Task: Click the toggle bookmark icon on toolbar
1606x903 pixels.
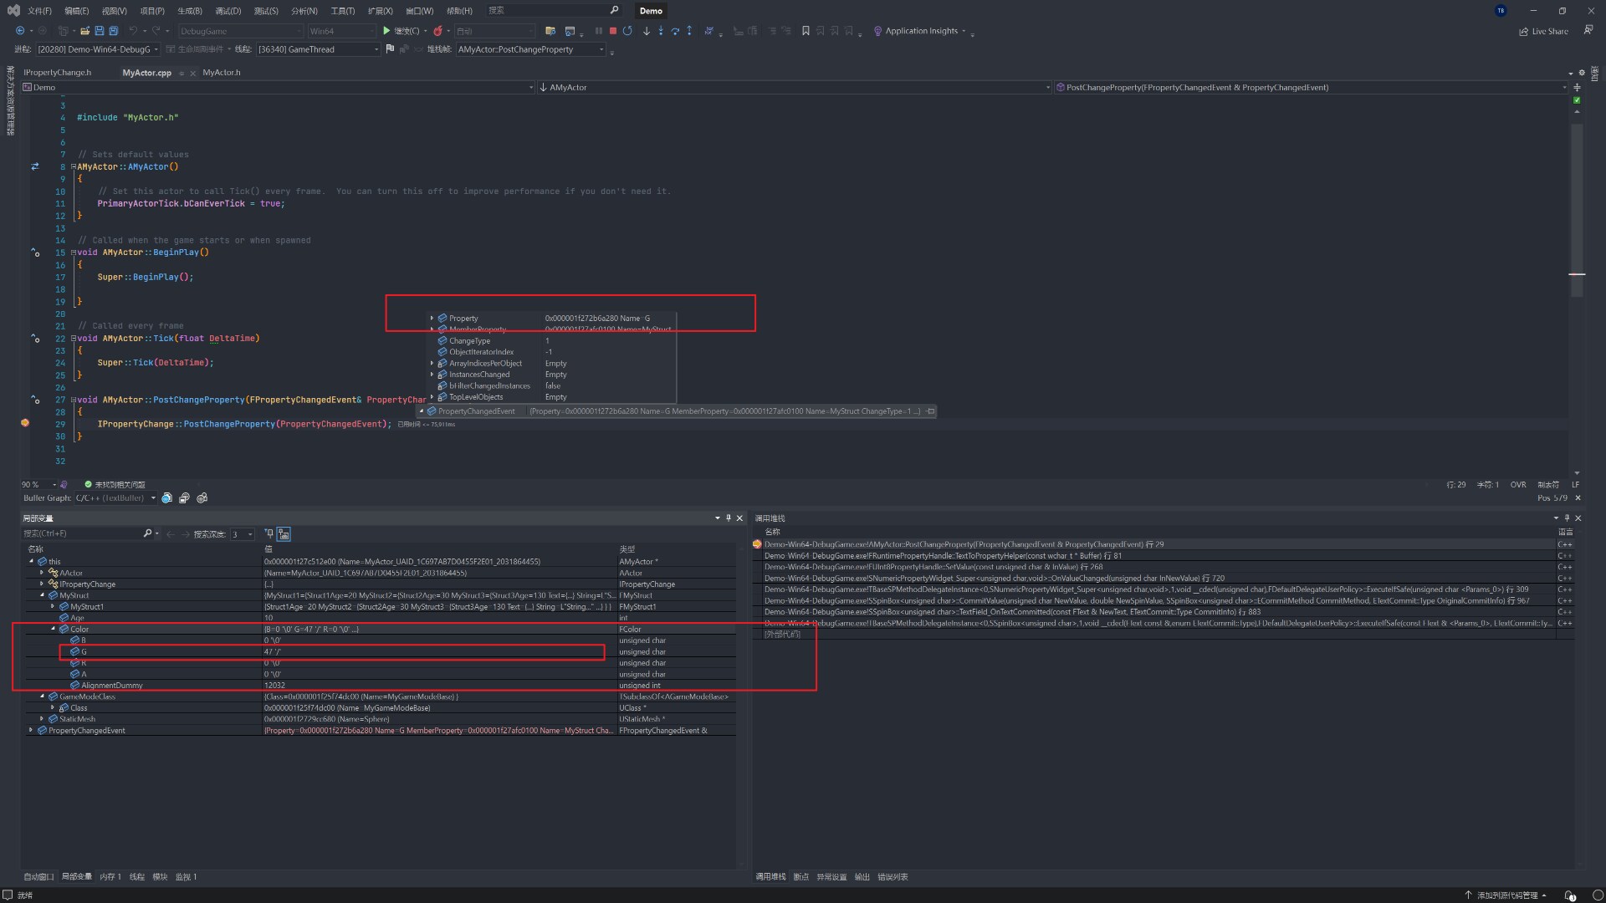Action: point(806,31)
